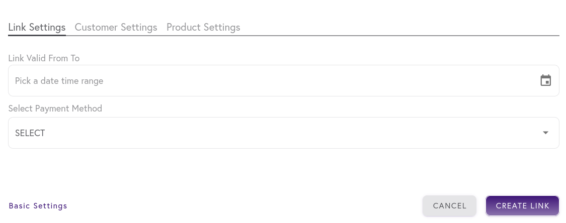Image resolution: width=566 pixels, height=223 pixels.
Task: Click the CREATE LINK button
Action: 522,206
